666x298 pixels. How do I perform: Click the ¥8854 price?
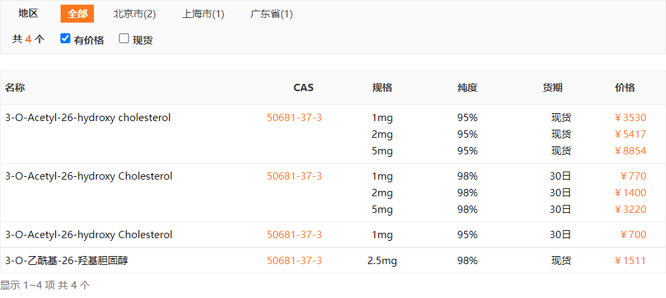click(630, 151)
